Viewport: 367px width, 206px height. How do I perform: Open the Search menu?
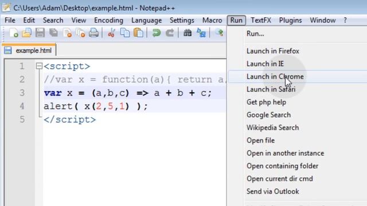(x=53, y=21)
